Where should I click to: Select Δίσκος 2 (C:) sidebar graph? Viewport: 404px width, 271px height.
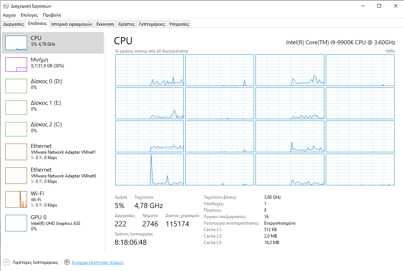click(16, 129)
